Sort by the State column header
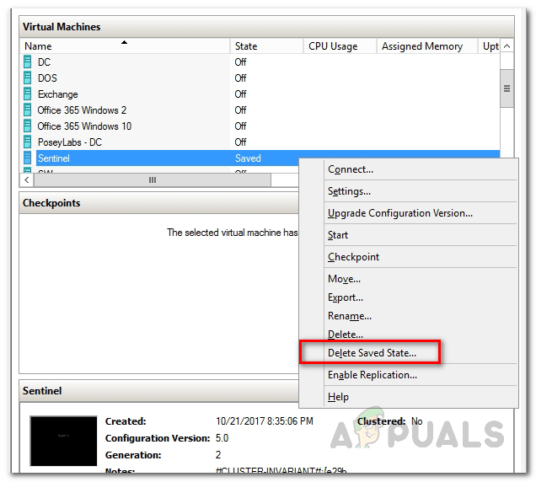 point(267,46)
